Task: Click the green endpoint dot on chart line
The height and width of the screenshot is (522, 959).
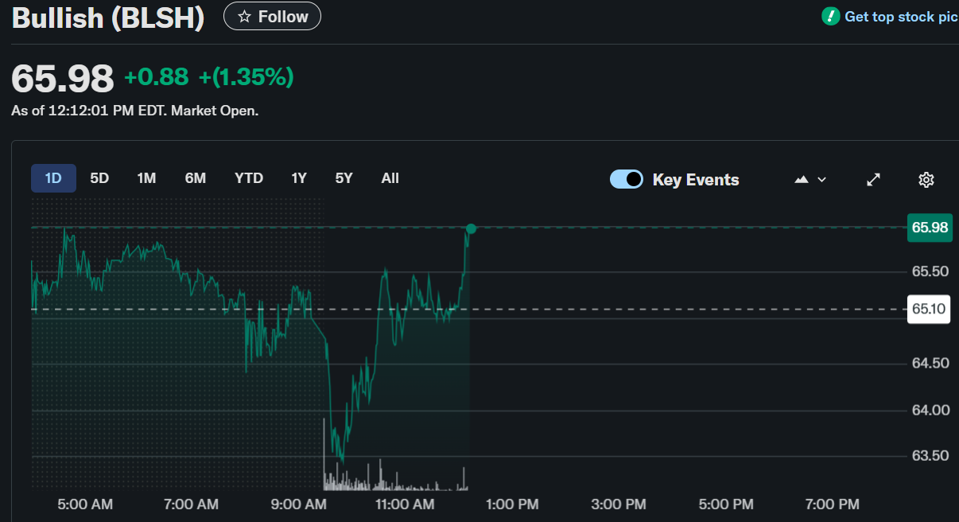Action: click(471, 229)
